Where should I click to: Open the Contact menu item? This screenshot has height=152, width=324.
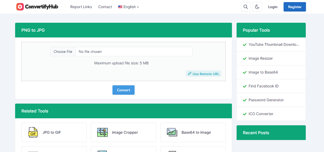(105, 7)
